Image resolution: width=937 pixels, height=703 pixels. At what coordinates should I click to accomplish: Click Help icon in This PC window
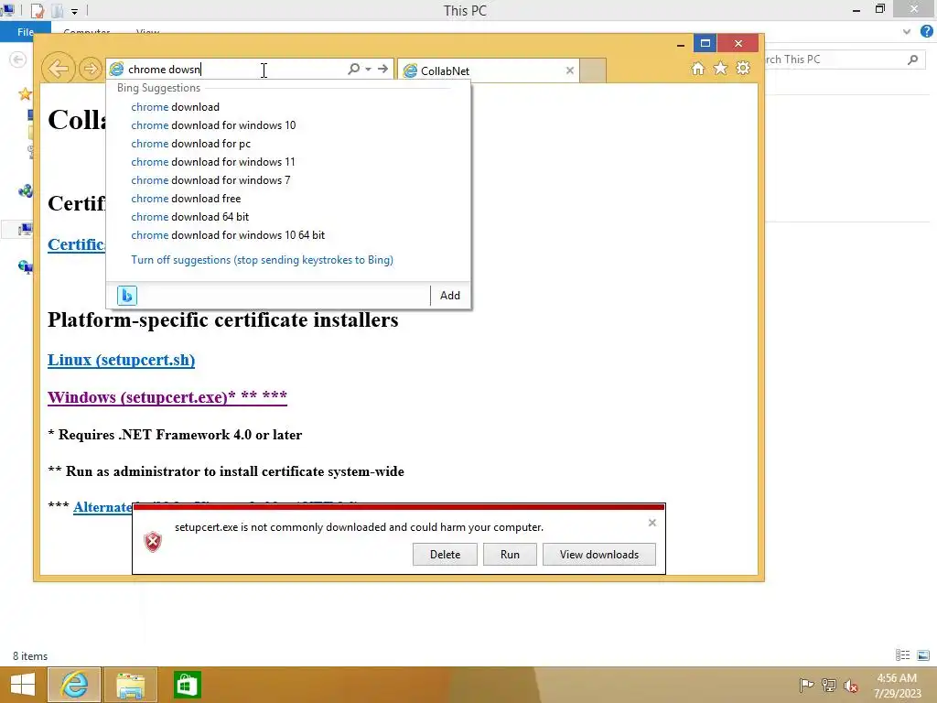point(926,31)
